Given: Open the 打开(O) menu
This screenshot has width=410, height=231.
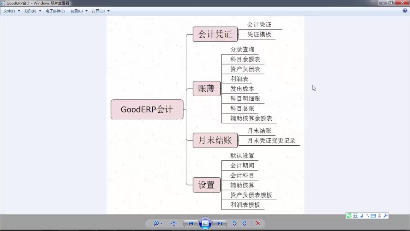Looking at the screenshot, I should tap(101, 11).
